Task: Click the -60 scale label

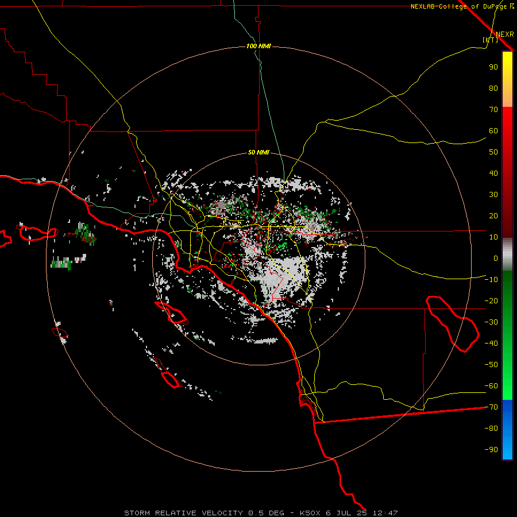Action: (491, 386)
